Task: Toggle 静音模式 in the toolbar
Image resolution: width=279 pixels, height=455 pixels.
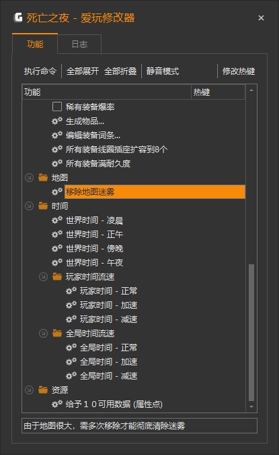Action: pyautogui.click(x=163, y=71)
